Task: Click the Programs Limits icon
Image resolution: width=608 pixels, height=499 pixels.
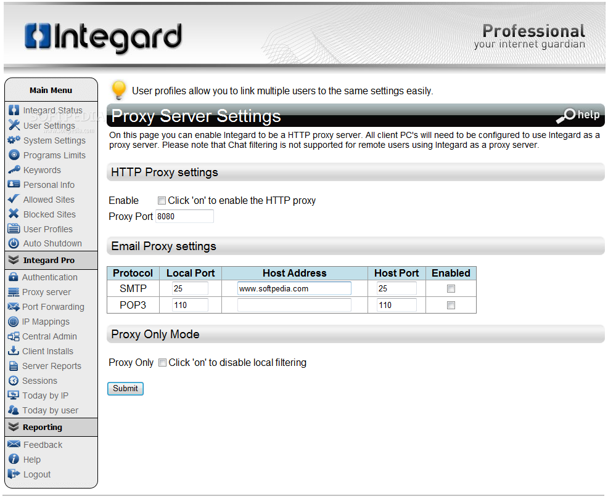Action: [x=14, y=155]
